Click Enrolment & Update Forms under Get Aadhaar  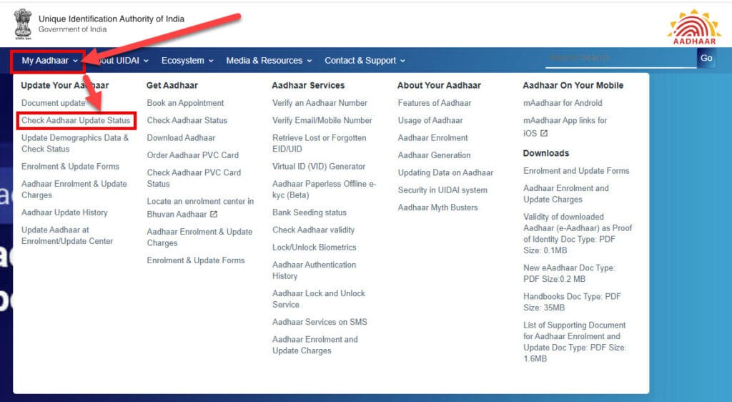point(196,260)
